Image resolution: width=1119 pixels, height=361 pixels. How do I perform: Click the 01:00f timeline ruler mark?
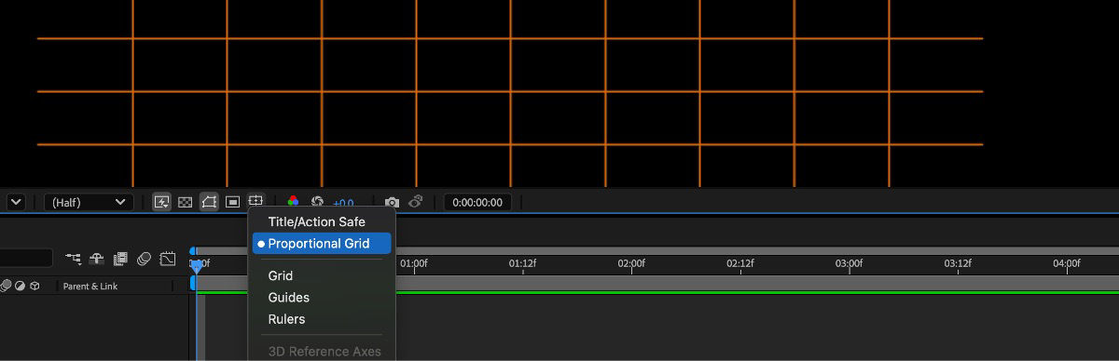tap(414, 263)
